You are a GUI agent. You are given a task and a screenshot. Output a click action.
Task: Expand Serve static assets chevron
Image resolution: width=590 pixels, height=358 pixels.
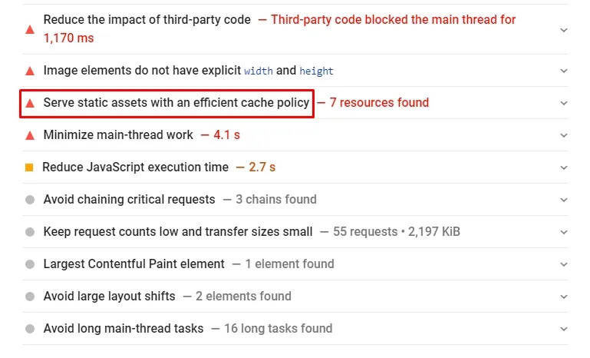(x=564, y=103)
